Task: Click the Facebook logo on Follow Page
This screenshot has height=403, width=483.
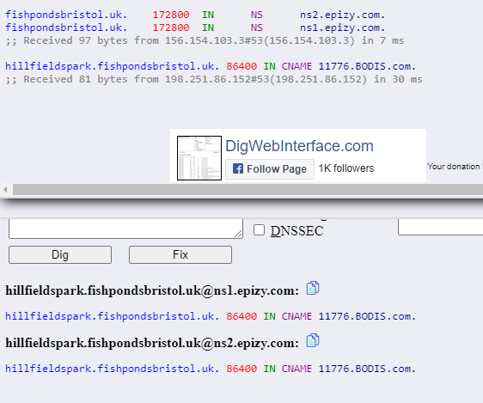Action: click(238, 168)
